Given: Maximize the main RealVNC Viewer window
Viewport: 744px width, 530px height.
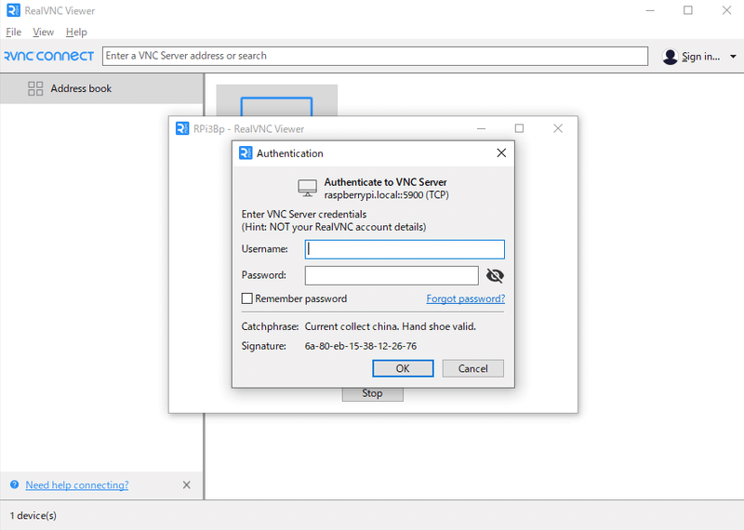Looking at the screenshot, I should tap(688, 10).
